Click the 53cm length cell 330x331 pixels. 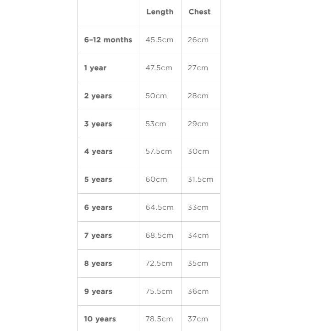(x=156, y=124)
